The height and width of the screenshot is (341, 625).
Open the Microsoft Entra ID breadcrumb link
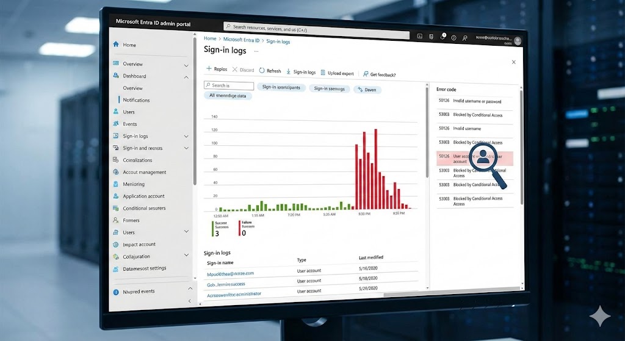coord(241,40)
